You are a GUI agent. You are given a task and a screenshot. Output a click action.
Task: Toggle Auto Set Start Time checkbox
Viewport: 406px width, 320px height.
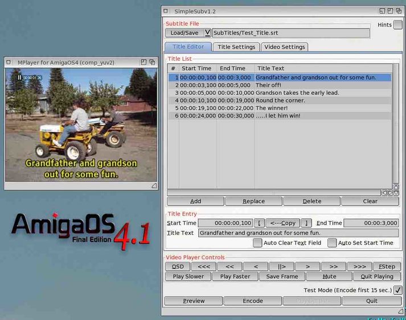click(x=332, y=243)
